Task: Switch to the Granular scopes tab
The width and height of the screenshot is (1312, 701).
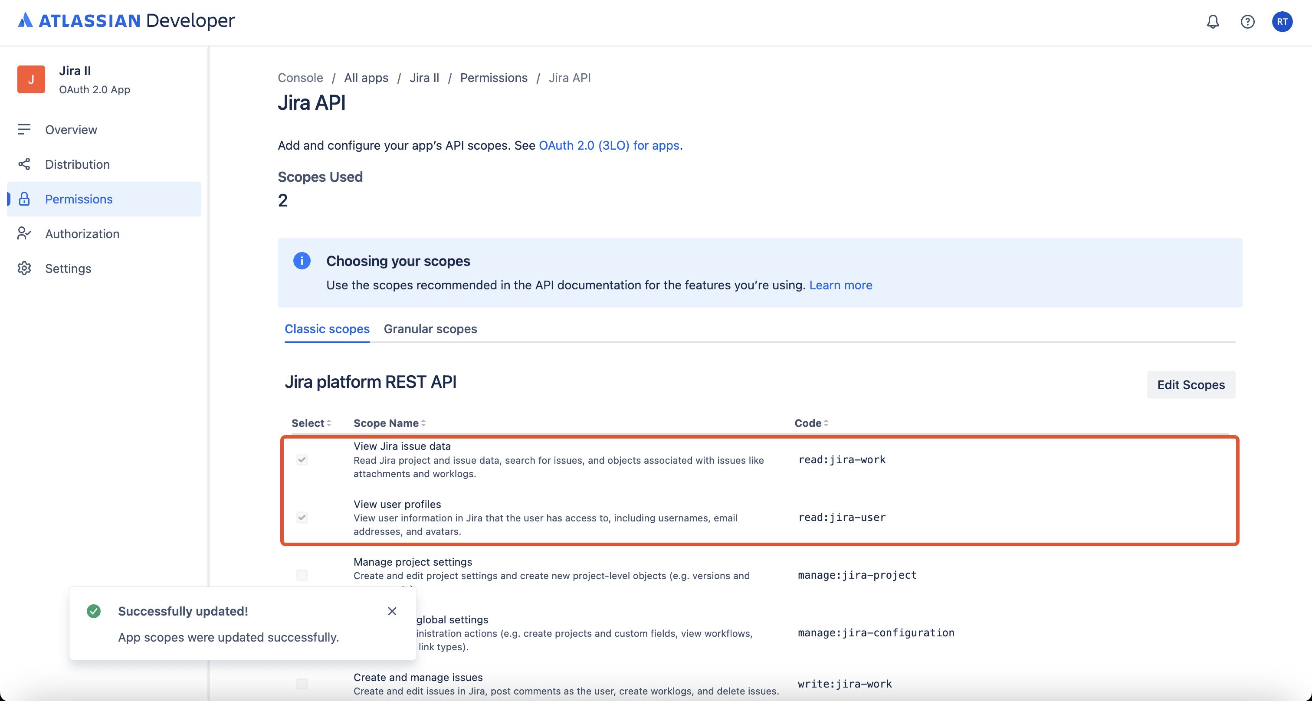Action: 430,329
